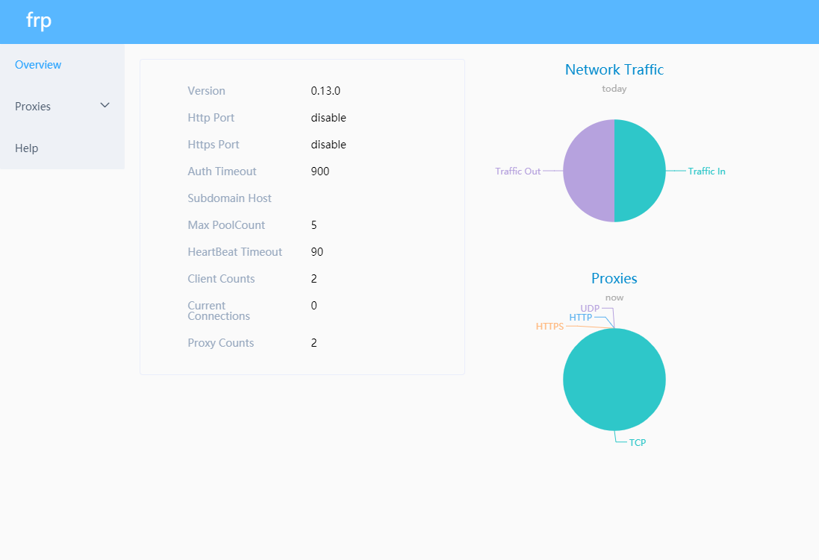Select the Traffic In chart label
Viewport: 819px width, 560px height.
click(706, 172)
